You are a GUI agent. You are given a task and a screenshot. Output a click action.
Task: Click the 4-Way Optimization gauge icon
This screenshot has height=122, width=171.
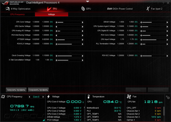pos(7,9)
